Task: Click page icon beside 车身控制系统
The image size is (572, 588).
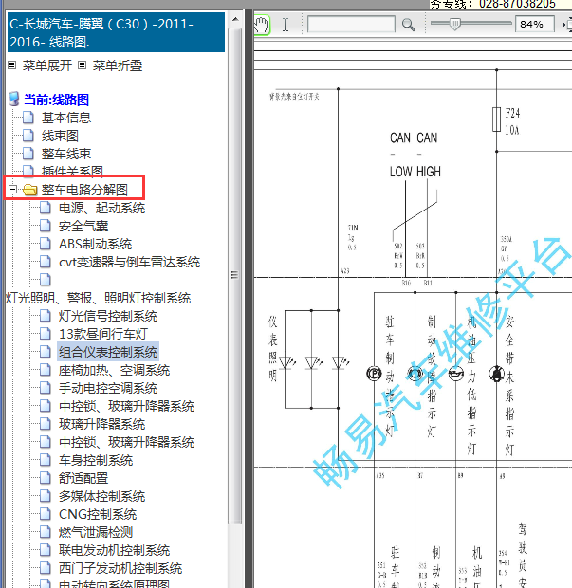Action: tap(46, 460)
